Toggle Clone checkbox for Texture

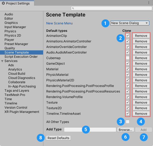(128, 103)
